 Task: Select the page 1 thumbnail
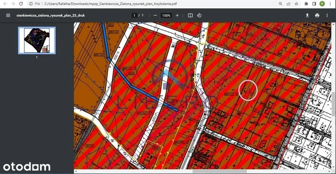[x=37, y=40]
